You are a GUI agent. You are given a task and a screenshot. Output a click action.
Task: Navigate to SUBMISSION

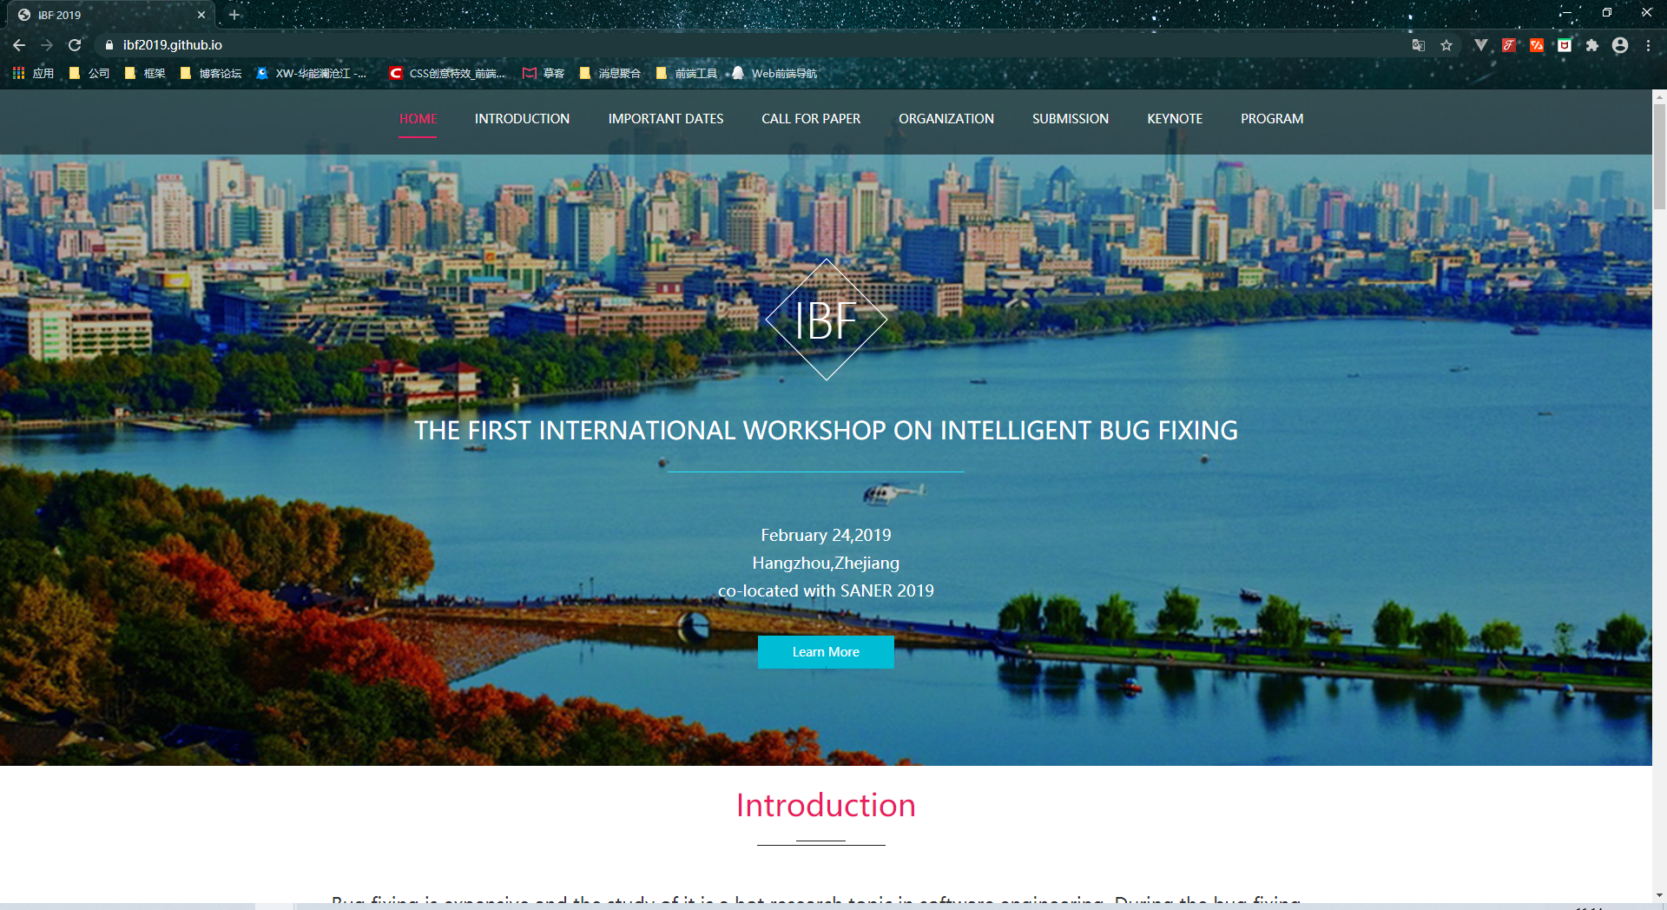(x=1071, y=119)
